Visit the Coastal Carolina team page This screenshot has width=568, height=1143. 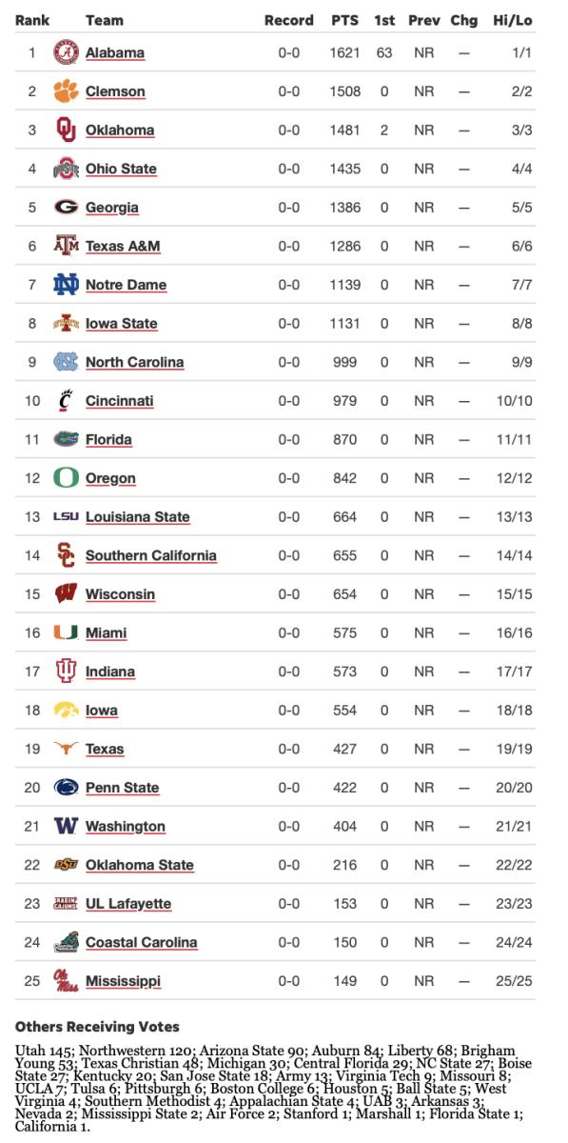[142, 942]
